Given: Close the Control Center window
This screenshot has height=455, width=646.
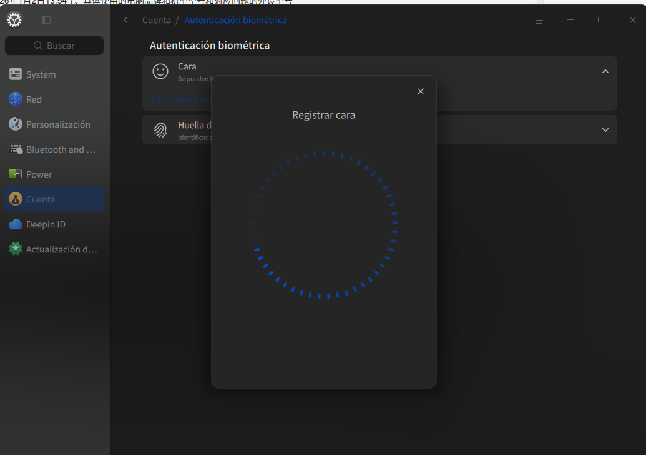Looking at the screenshot, I should tap(633, 20).
